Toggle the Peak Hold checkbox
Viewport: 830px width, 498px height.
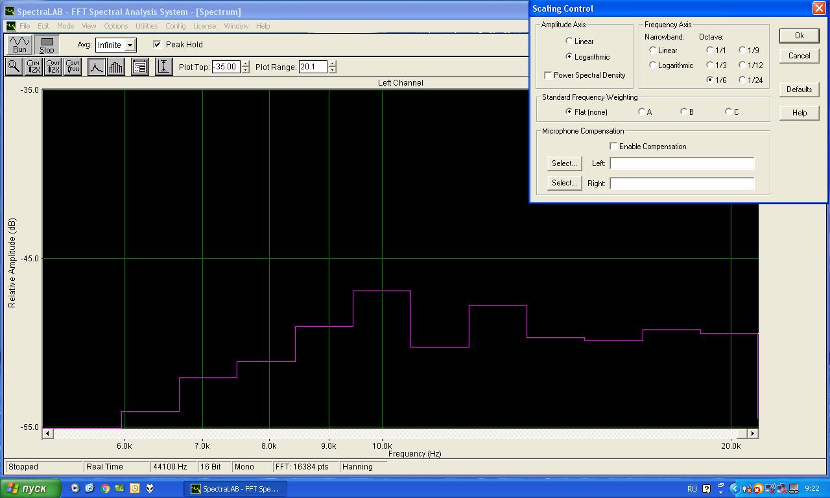157,45
